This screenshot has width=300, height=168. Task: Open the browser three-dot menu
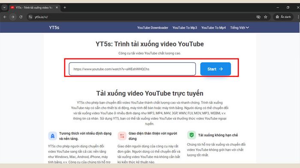(298, 17)
